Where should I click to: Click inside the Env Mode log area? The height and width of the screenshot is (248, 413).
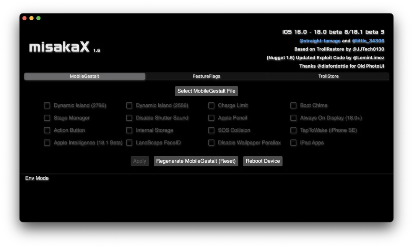click(x=206, y=199)
